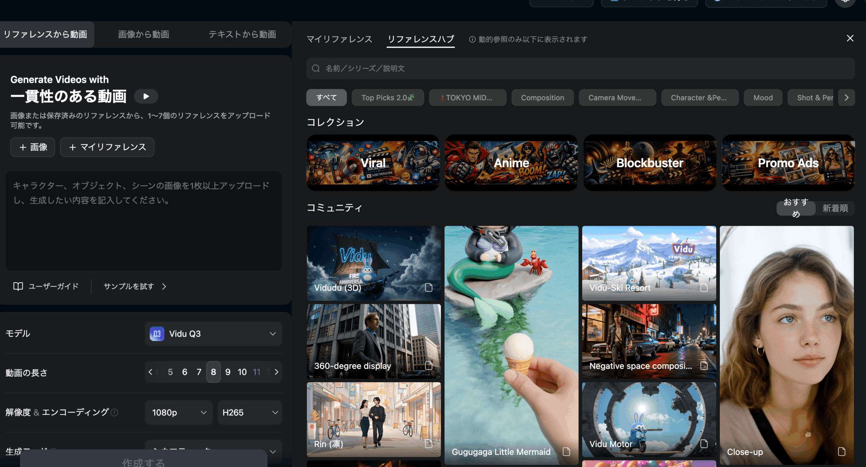Select the すべて filter chip

coord(326,98)
